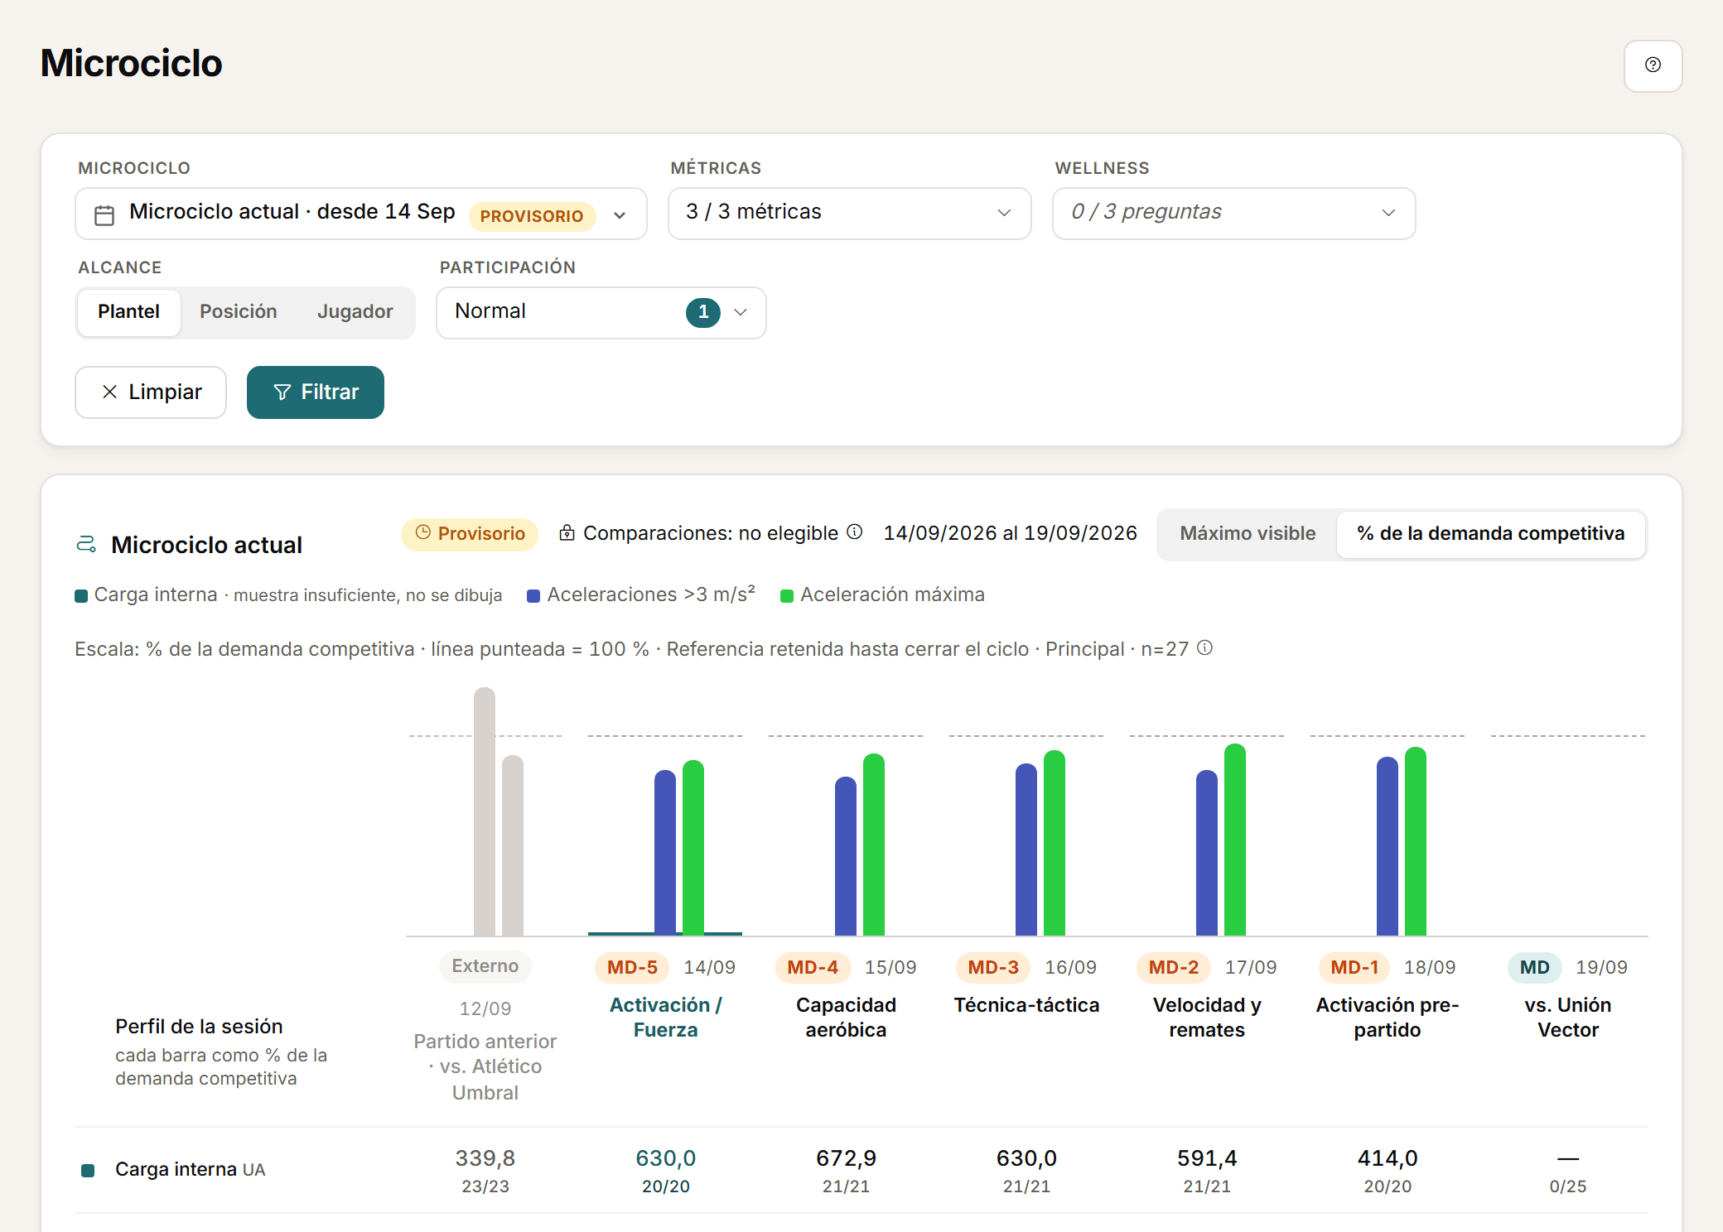Click the Partido anterior vs. Atlético Umbral label
Viewport: 1723px width, 1232px height.
[485, 1066]
